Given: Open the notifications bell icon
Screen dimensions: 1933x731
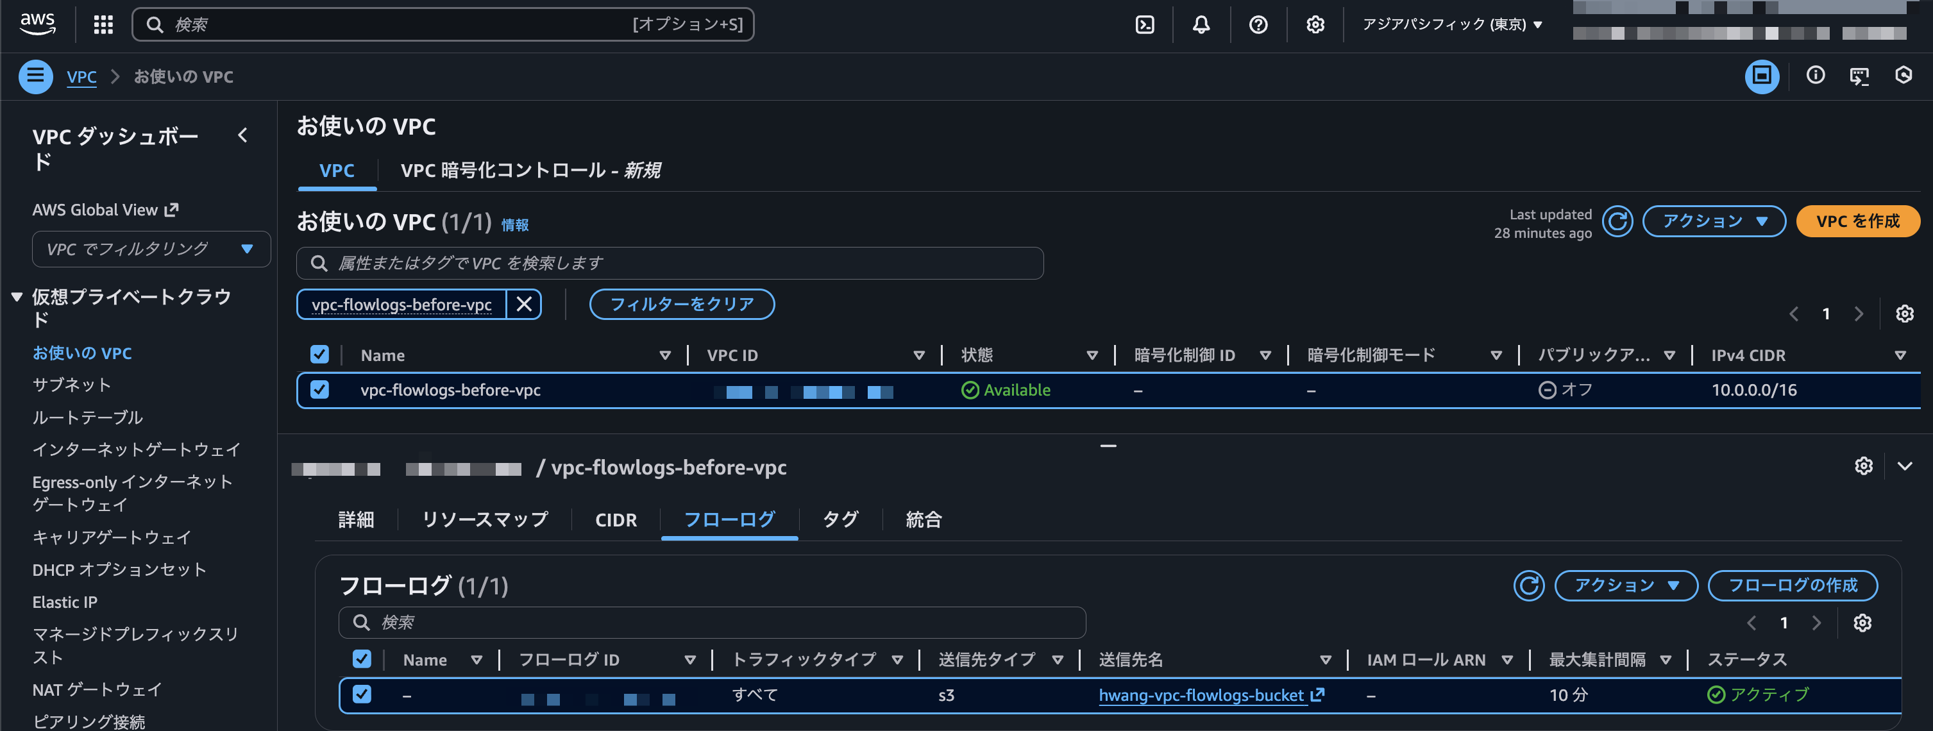Looking at the screenshot, I should 1201,25.
